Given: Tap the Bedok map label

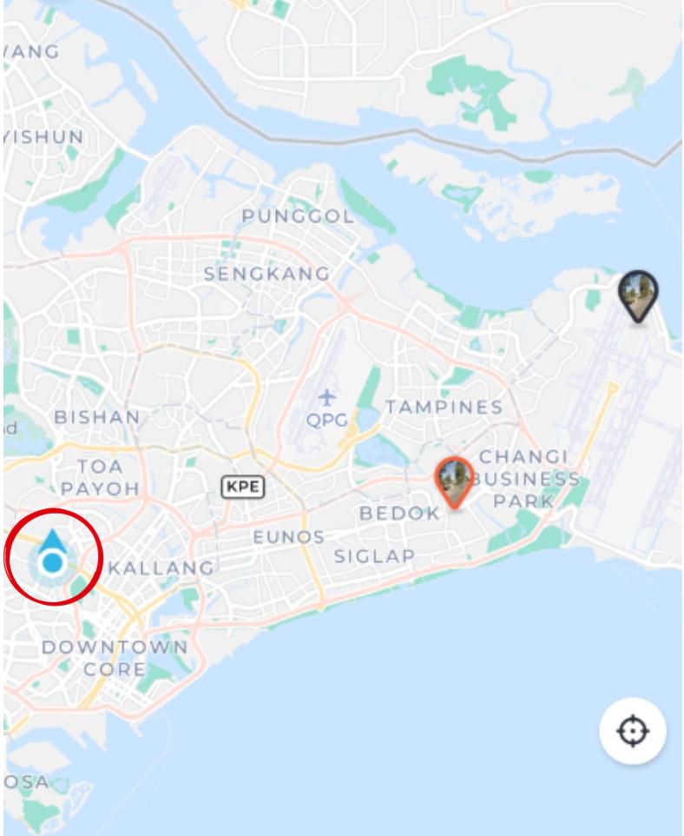Looking at the screenshot, I should click(399, 514).
